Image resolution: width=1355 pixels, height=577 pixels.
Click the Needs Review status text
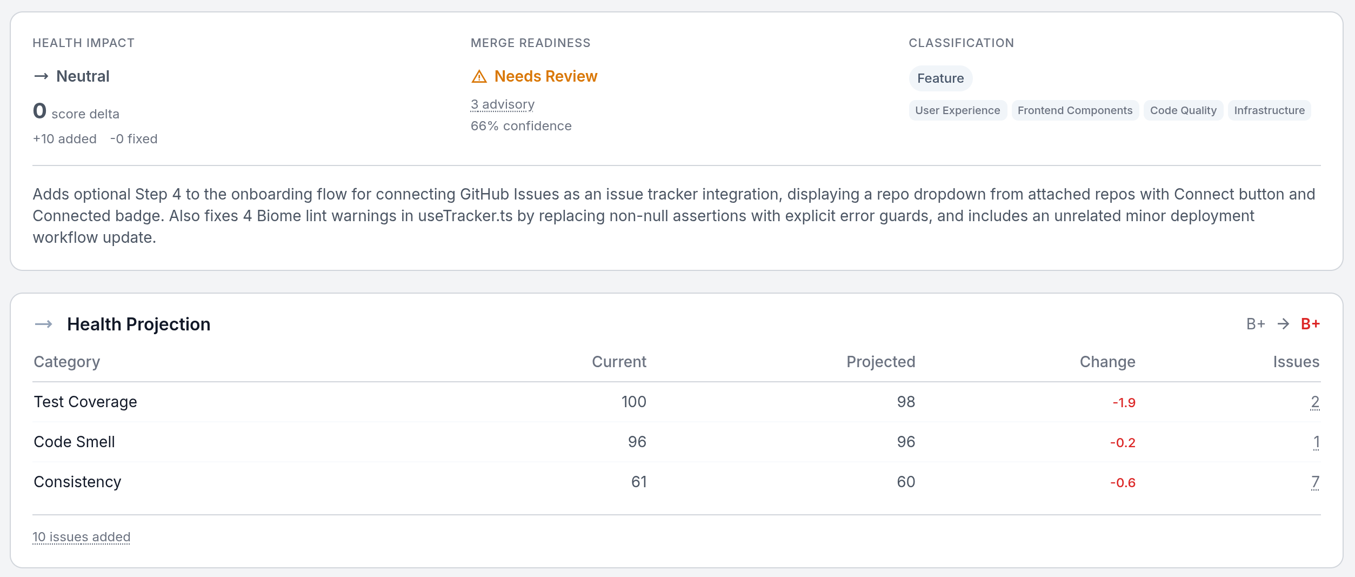coord(545,76)
